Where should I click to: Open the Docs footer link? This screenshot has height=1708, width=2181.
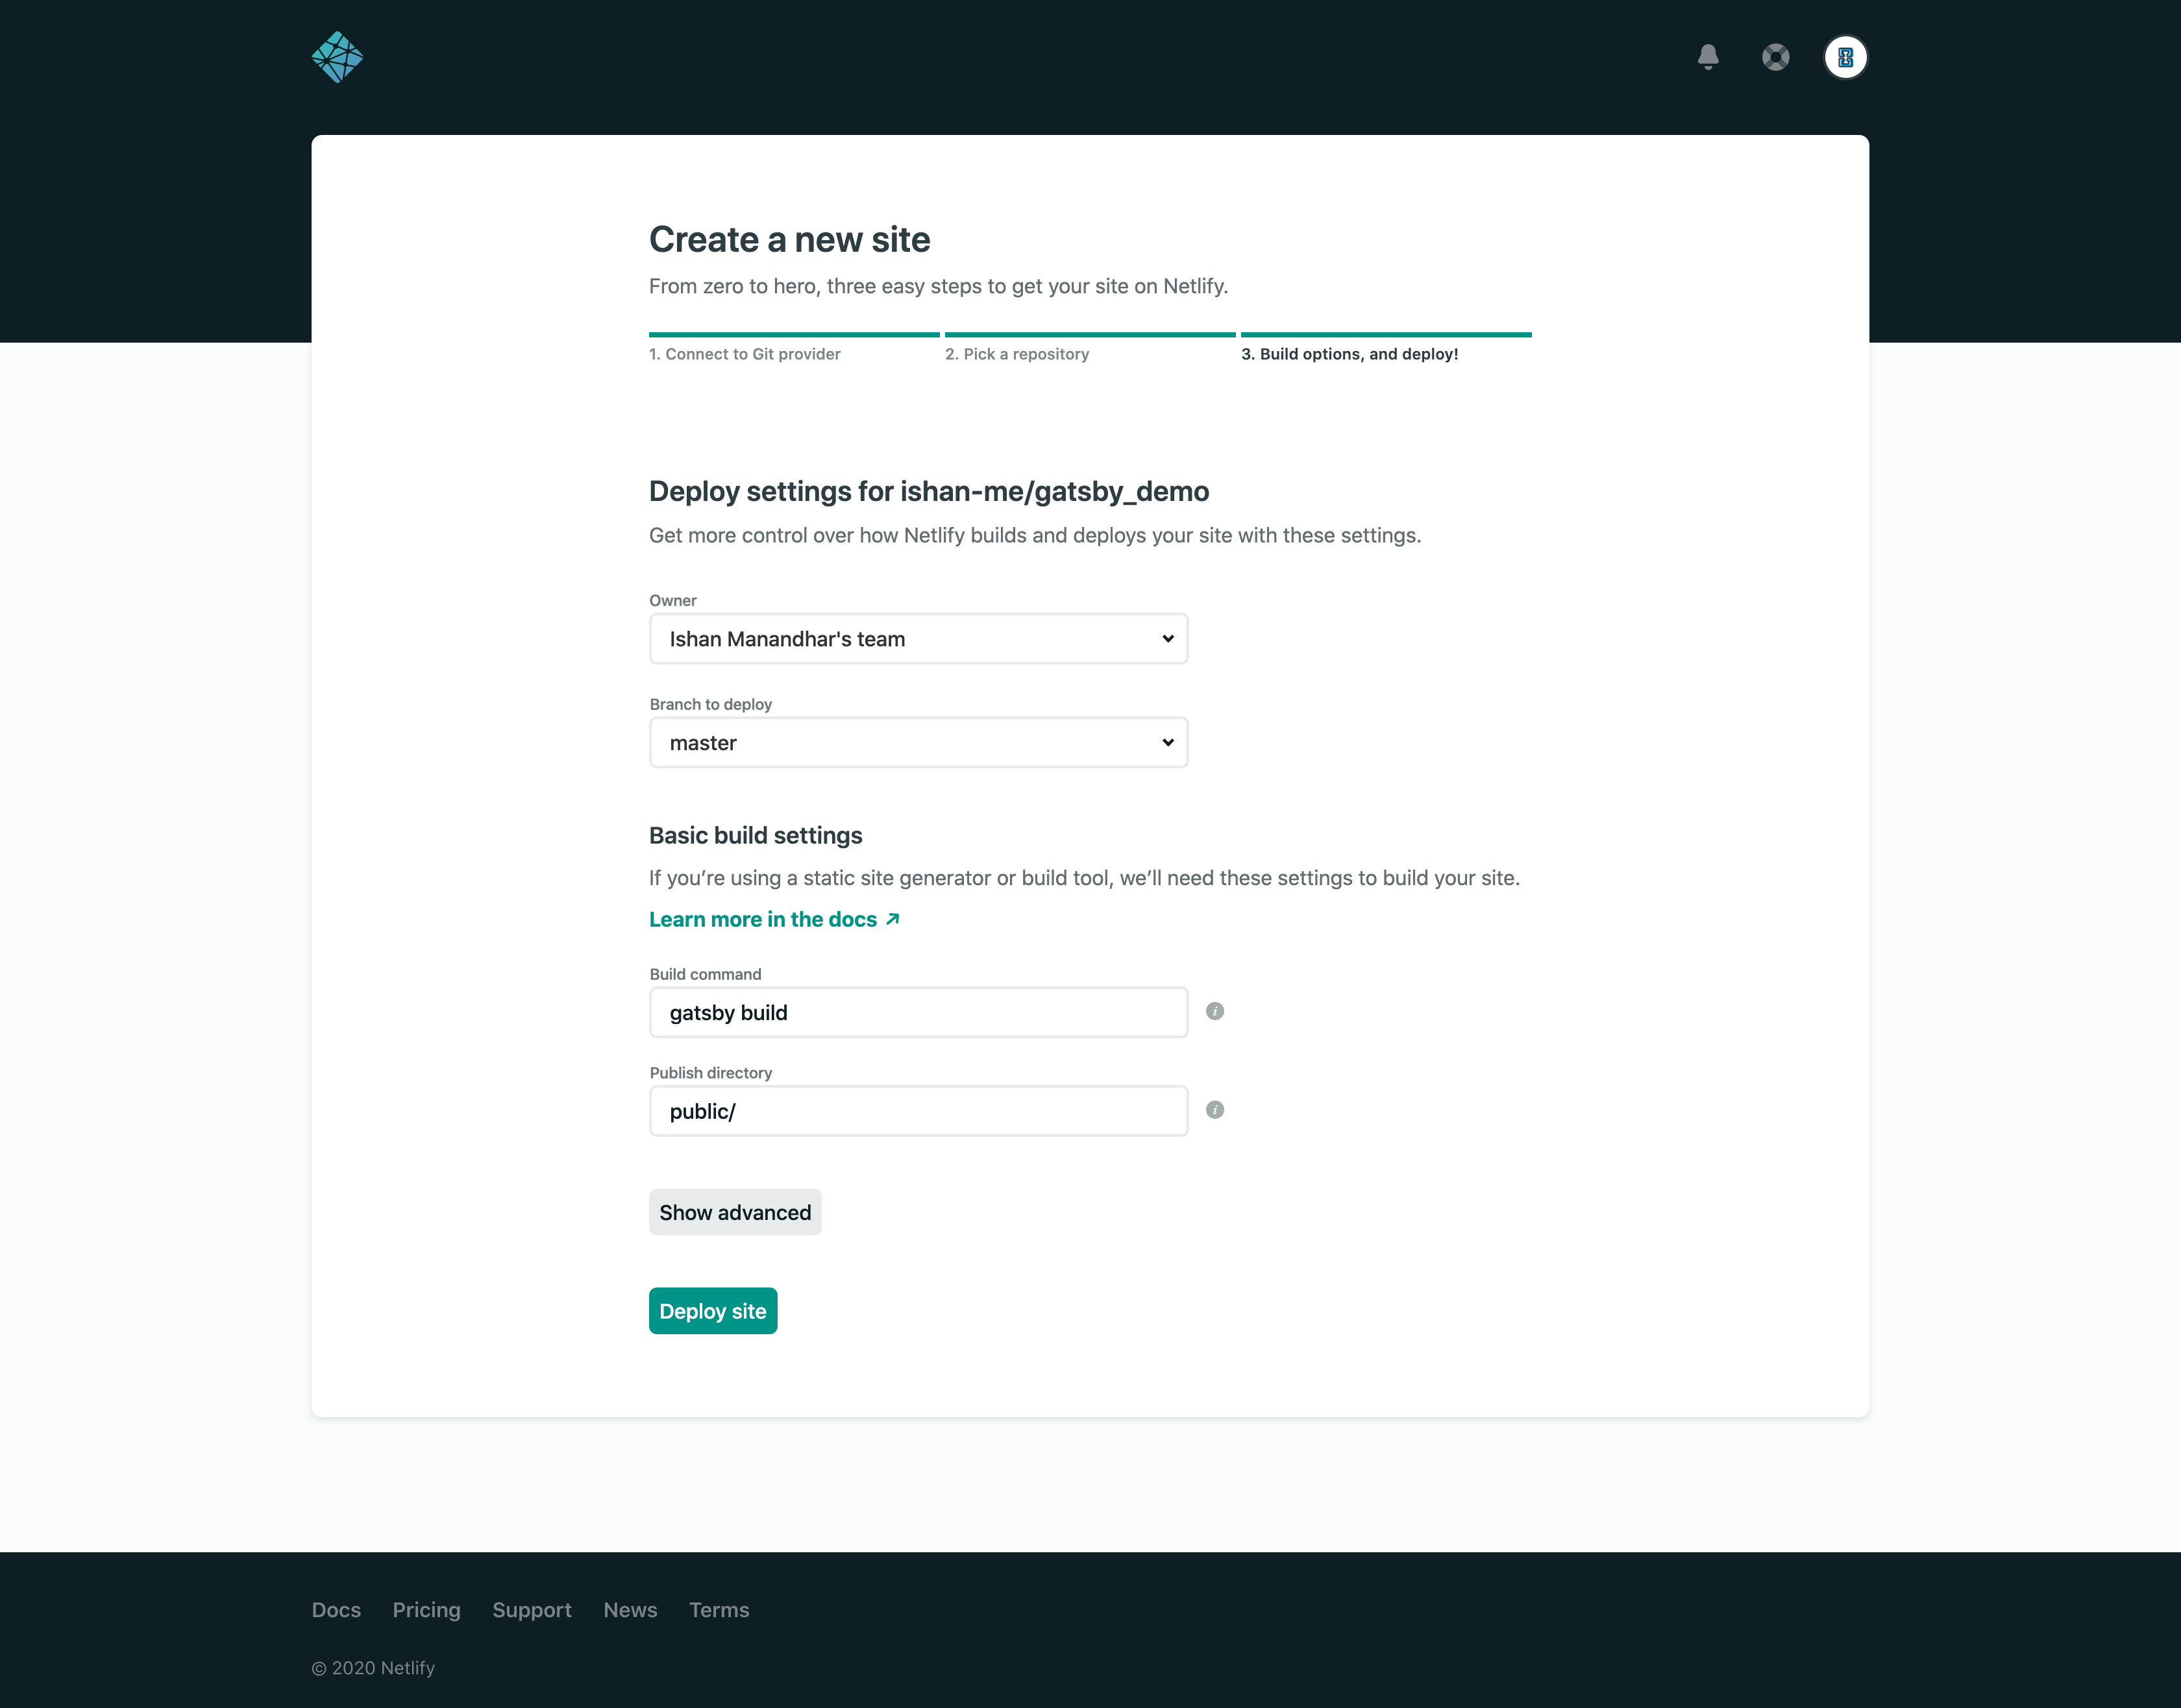tap(336, 1610)
